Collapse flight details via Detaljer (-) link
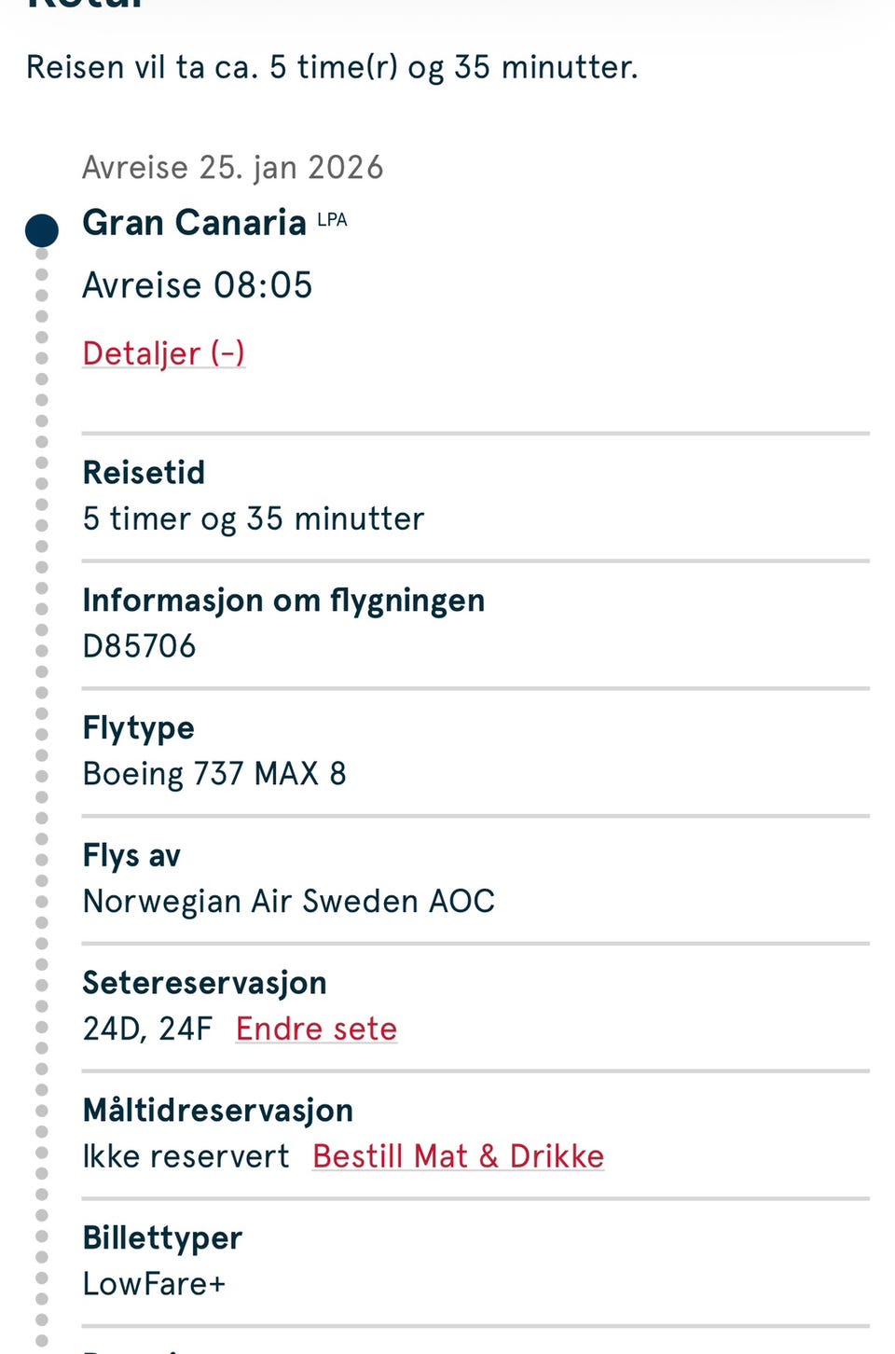 coord(163,353)
